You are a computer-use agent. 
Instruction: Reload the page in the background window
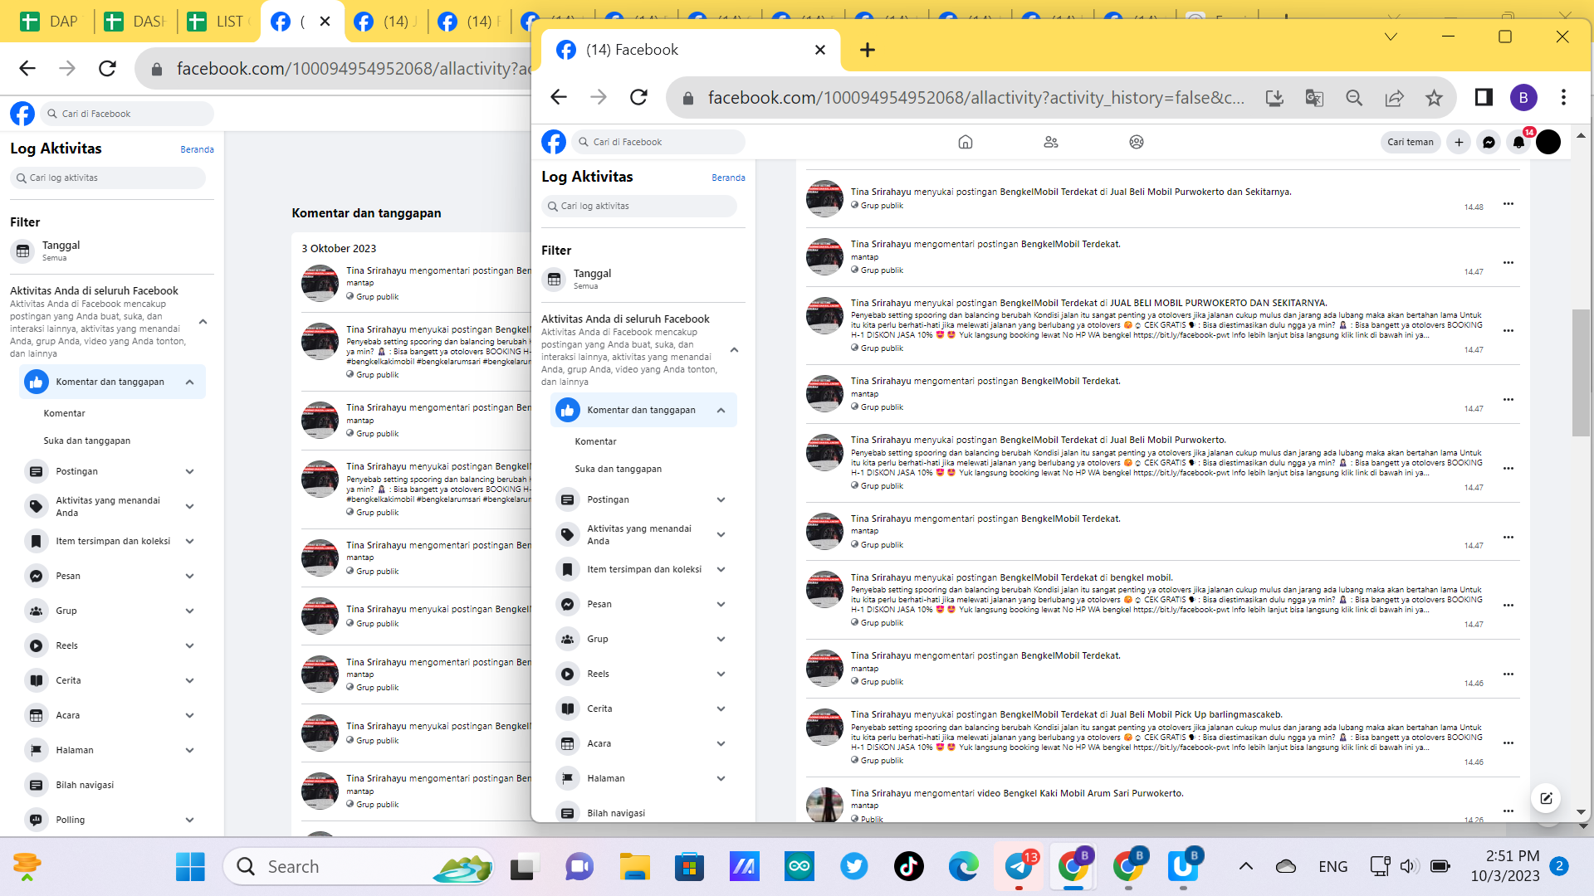pyautogui.click(x=107, y=69)
